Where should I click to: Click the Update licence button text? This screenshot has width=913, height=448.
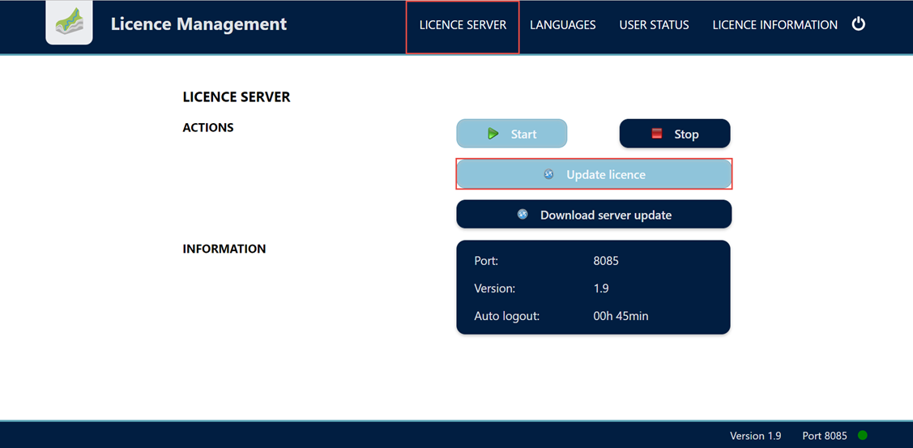point(606,175)
